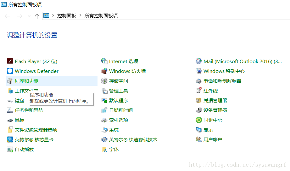Image resolution: width=290 pixels, height=171 pixels.
Task: Click the 凭据管理器 safe icon
Action: pyautogui.click(x=199, y=100)
